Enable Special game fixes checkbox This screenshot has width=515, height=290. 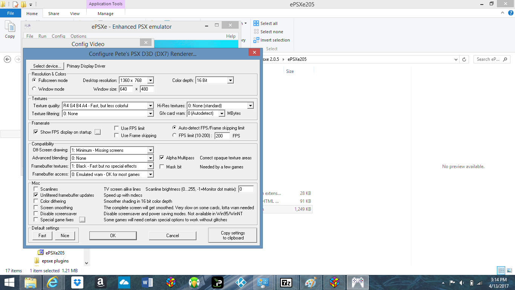36,220
